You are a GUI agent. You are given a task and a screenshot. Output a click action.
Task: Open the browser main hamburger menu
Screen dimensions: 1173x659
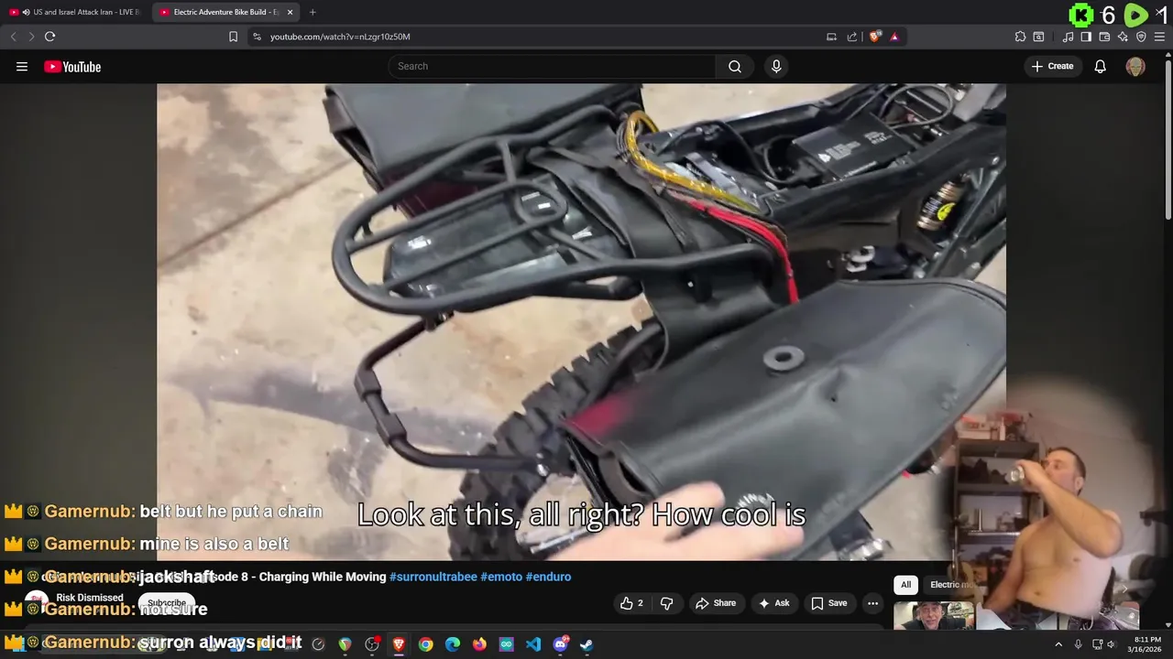click(1159, 37)
